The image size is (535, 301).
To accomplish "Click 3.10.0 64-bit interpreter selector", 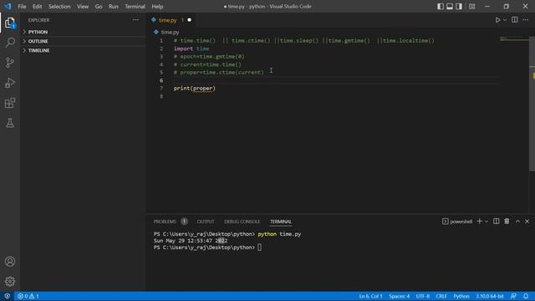I will coord(490,296).
